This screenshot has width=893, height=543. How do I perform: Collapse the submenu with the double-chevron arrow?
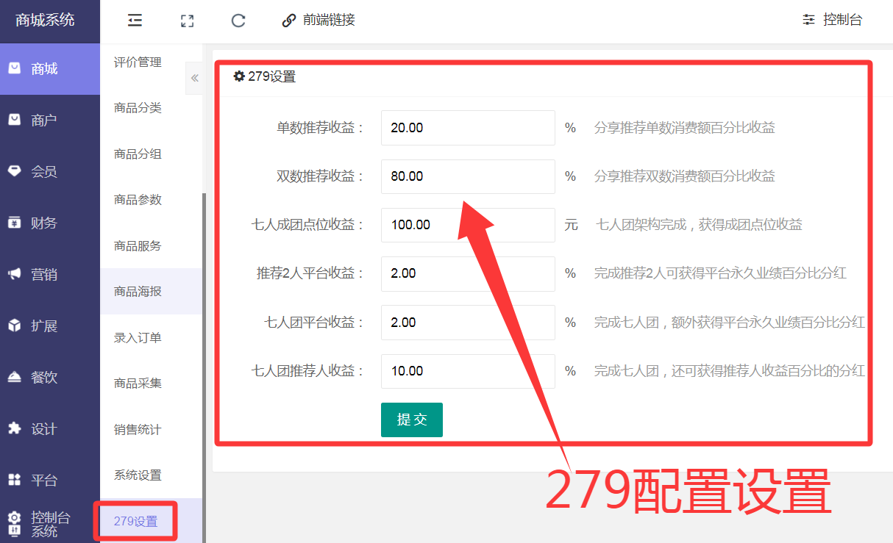click(x=194, y=78)
